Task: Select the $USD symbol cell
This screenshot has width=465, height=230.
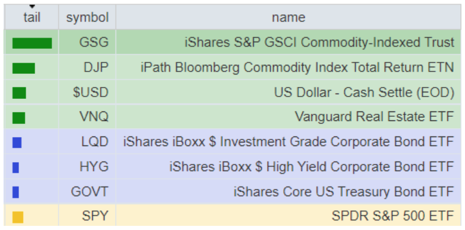Action: (87, 92)
